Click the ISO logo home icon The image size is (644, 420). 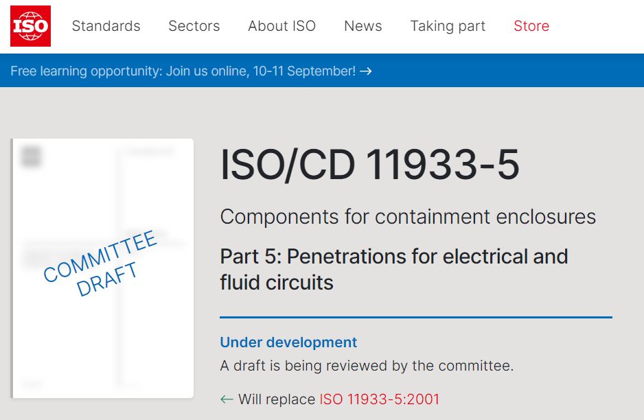[30, 26]
